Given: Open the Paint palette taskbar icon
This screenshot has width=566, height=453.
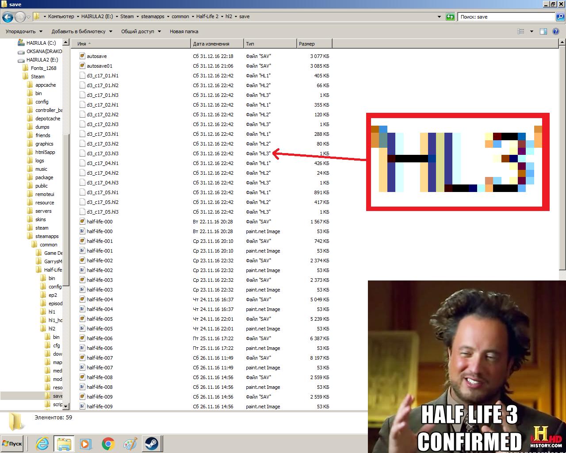Looking at the screenshot, I should [x=130, y=443].
